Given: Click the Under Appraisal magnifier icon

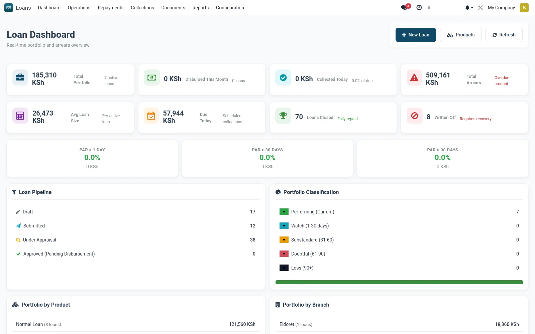Looking at the screenshot, I should 18,240.
